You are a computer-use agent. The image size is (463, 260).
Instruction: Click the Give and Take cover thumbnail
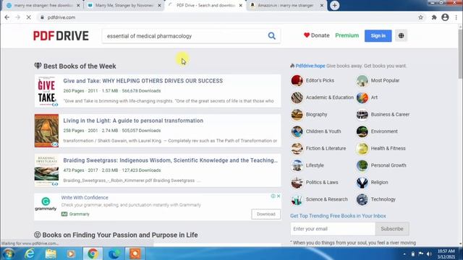[x=46, y=91]
